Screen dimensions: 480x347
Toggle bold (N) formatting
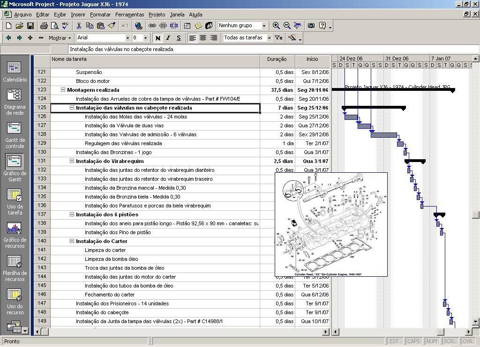coord(158,38)
